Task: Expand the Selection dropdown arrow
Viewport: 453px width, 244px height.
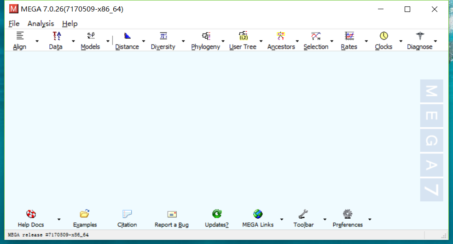Action: (331, 41)
